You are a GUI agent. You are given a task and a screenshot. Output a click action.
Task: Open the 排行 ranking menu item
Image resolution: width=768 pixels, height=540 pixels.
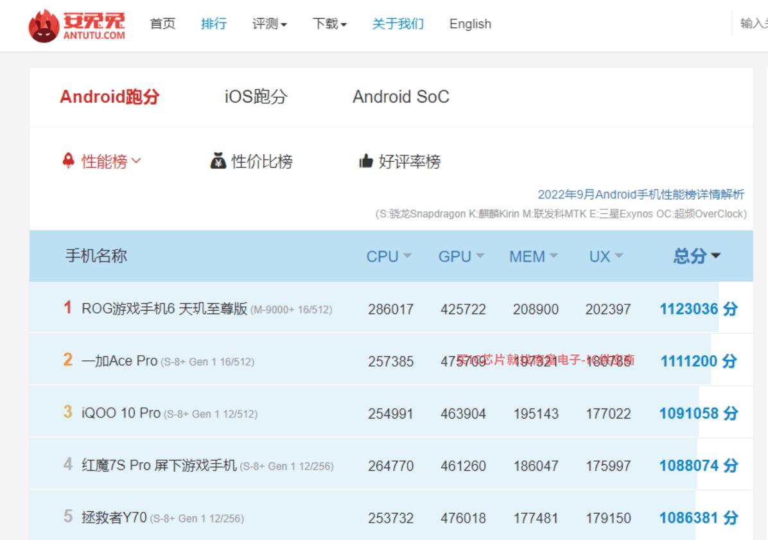[x=214, y=24]
